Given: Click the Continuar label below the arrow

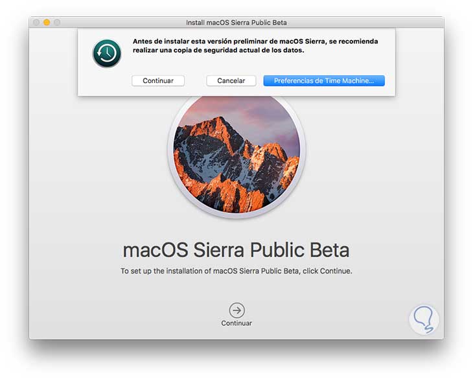Looking at the screenshot, I should (236, 323).
